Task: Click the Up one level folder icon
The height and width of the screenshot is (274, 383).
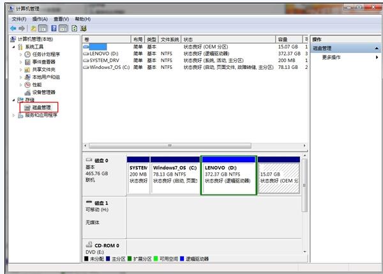Action: pos(33,29)
